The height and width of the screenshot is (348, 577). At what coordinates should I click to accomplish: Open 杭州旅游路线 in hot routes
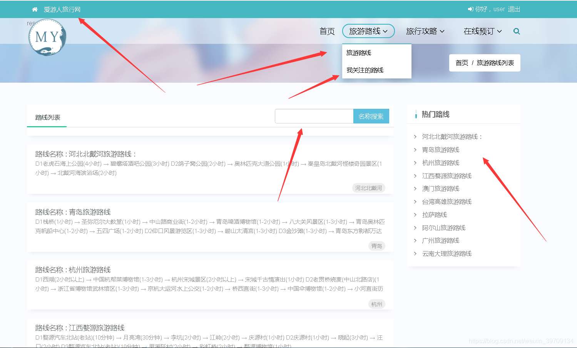coord(441,163)
